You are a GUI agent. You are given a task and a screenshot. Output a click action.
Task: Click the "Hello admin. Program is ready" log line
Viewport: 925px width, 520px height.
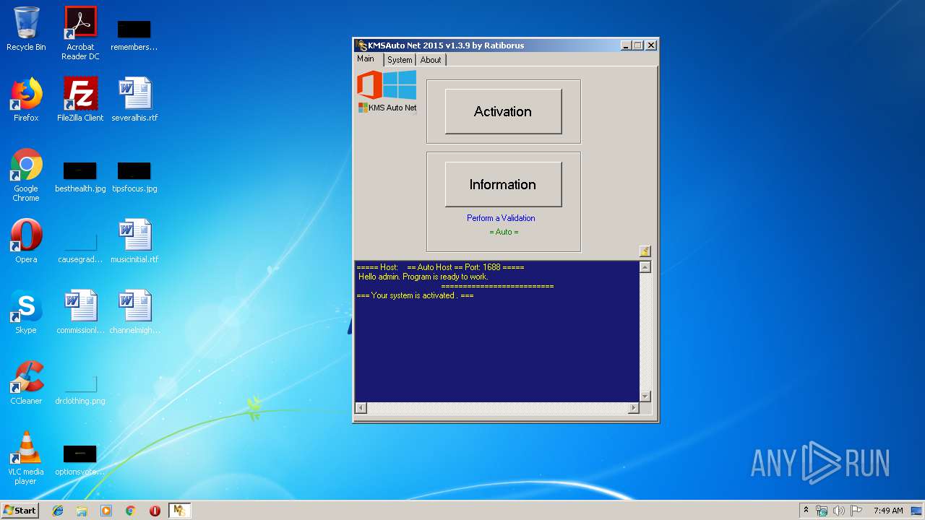423,277
